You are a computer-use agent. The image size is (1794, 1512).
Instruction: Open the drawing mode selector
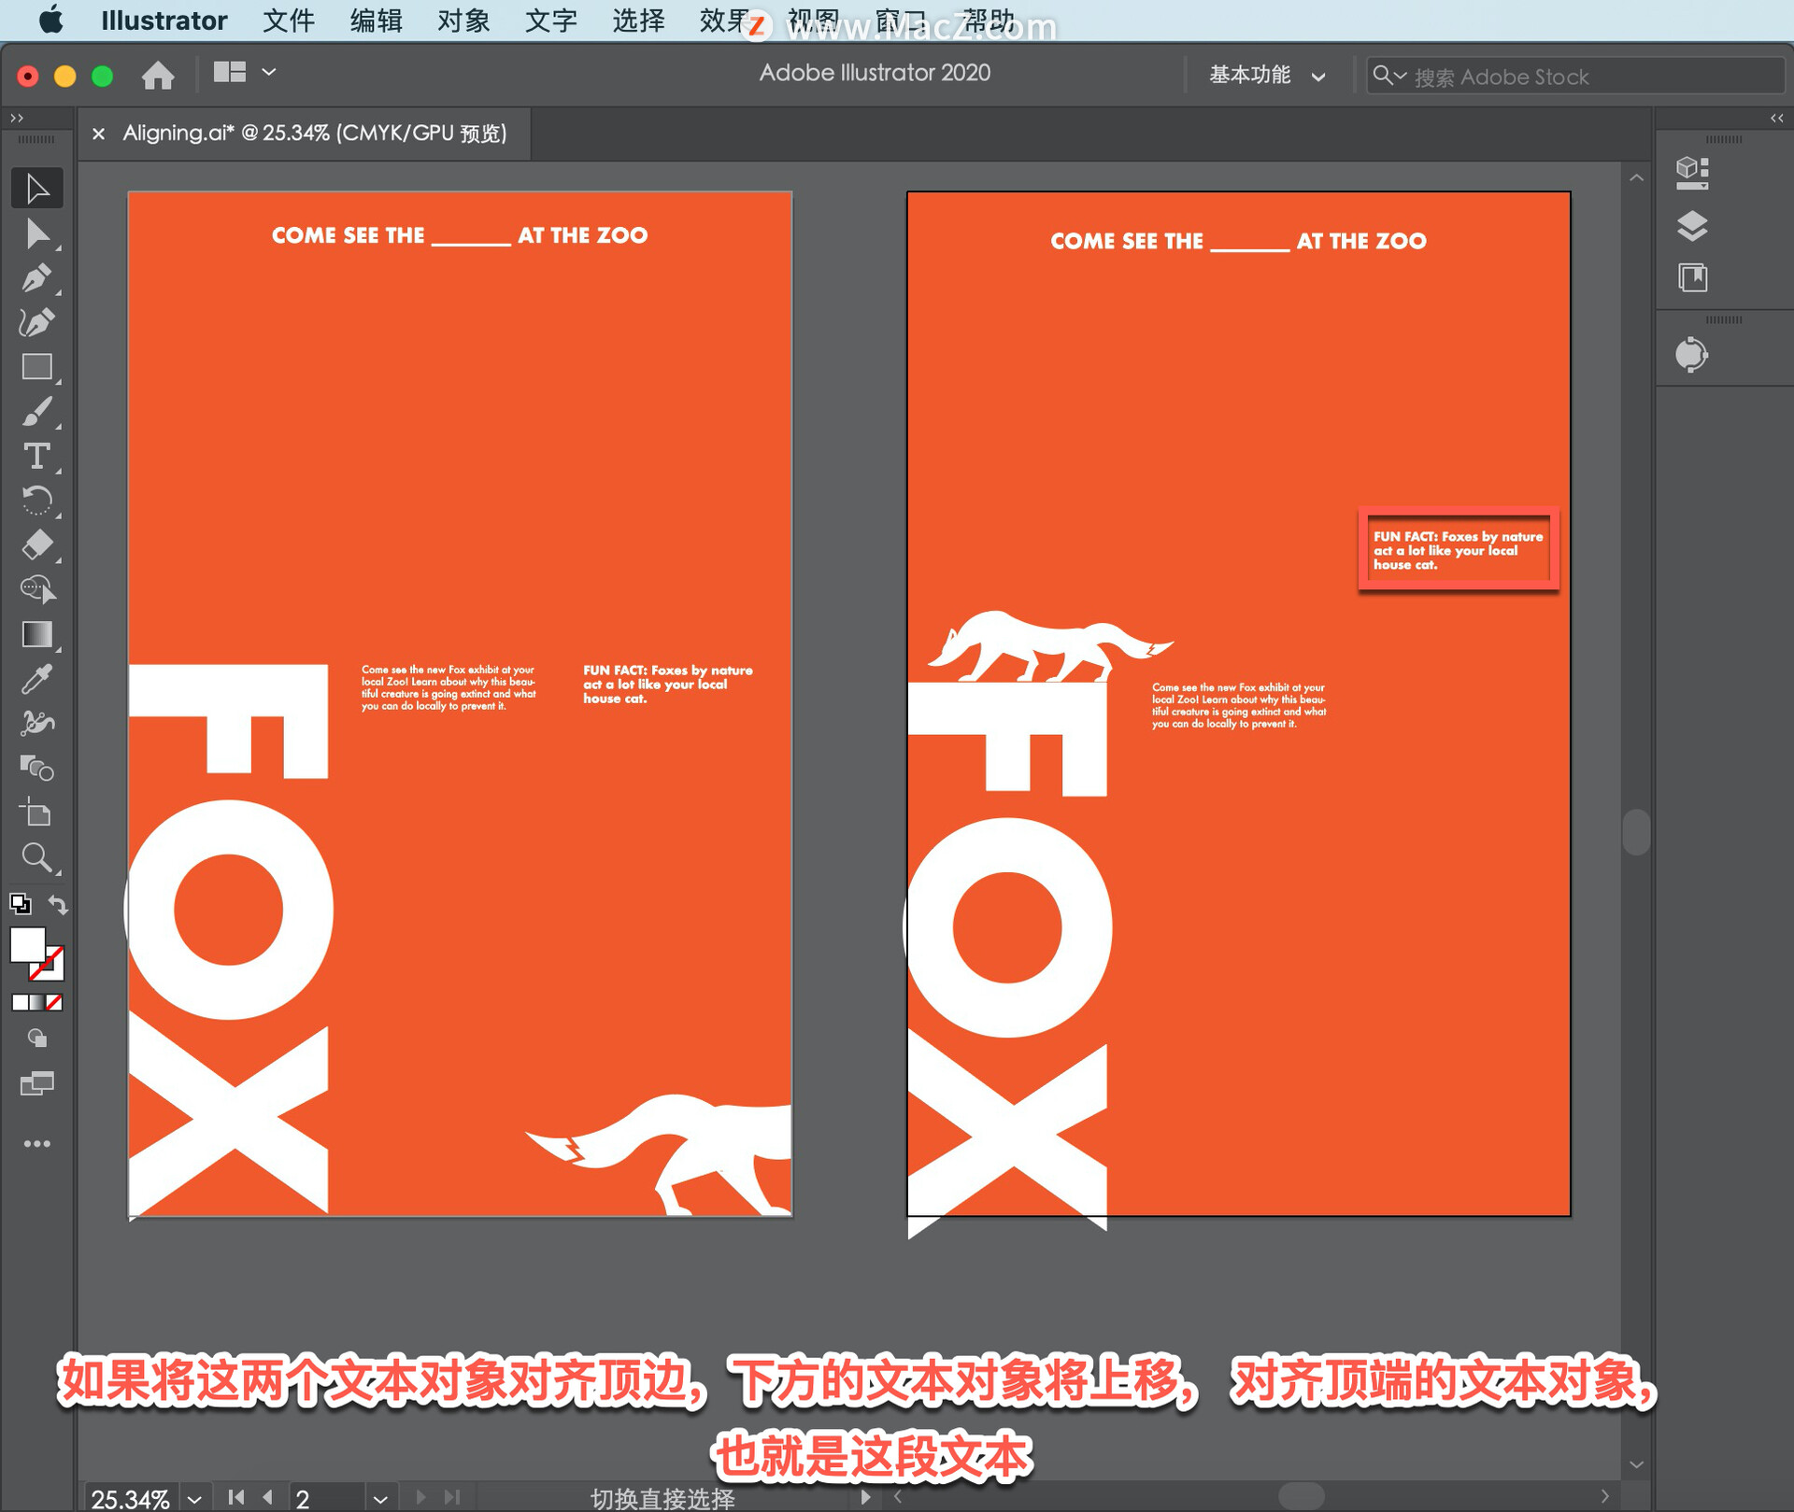click(x=37, y=1039)
